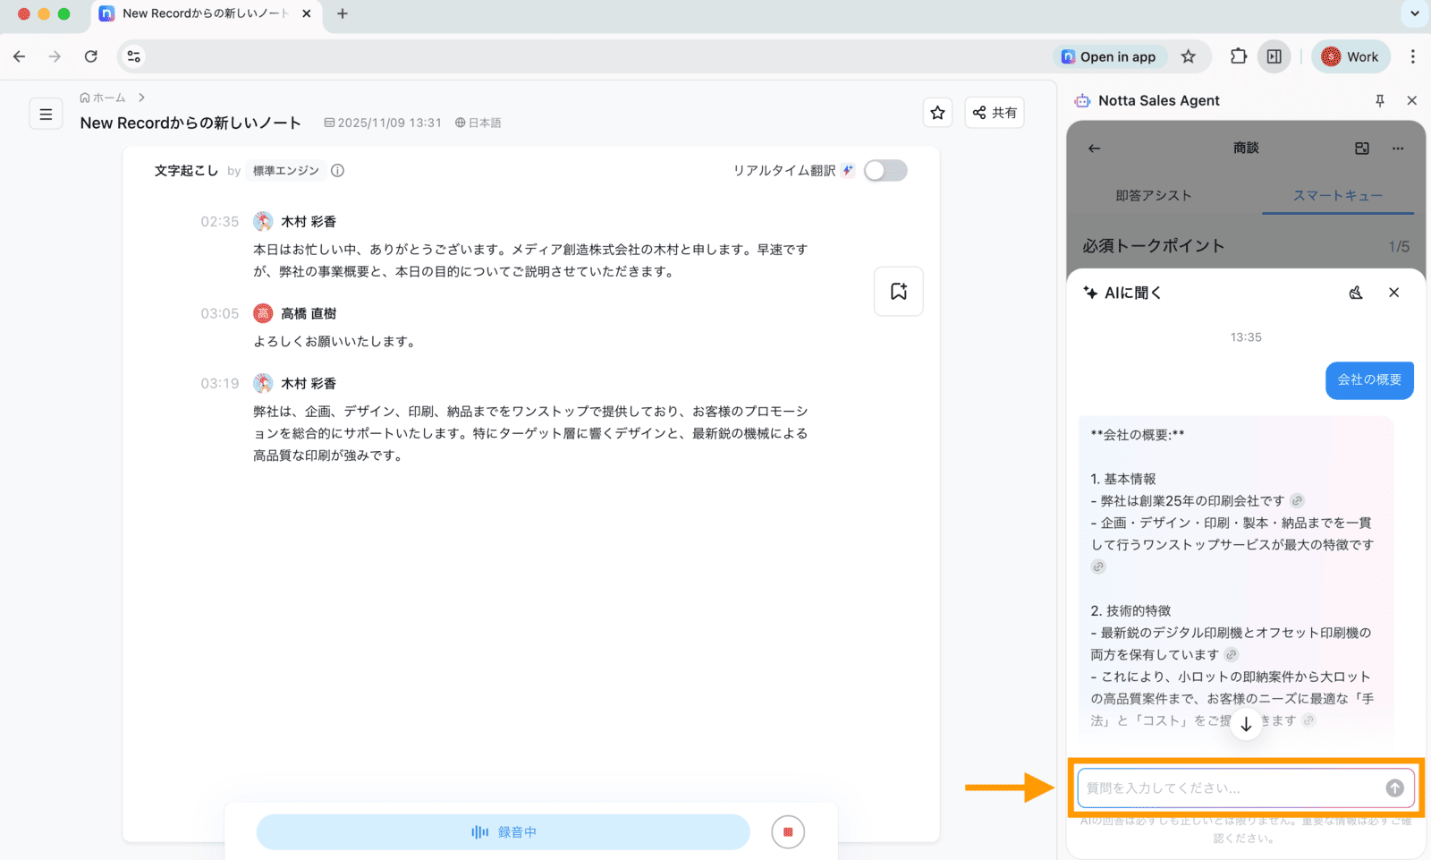Click the note date 2025/11/09 13:31
The height and width of the screenshot is (860, 1431).
[x=383, y=123]
